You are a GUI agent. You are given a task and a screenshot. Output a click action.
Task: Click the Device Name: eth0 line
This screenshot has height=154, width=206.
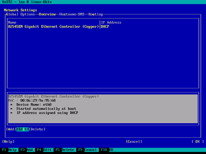[x=34, y=105]
